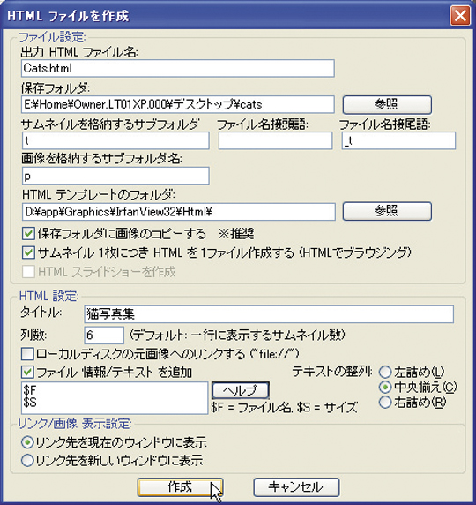The image size is (476, 505).
Task: Select リンク先を新しいウィンドウに表示 option
Action: tap(27, 461)
